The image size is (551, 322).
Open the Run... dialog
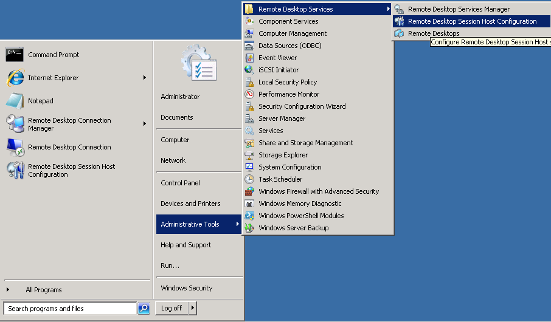coord(170,266)
